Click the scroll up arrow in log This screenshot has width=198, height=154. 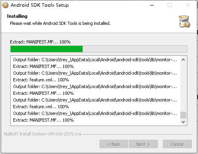183,60
